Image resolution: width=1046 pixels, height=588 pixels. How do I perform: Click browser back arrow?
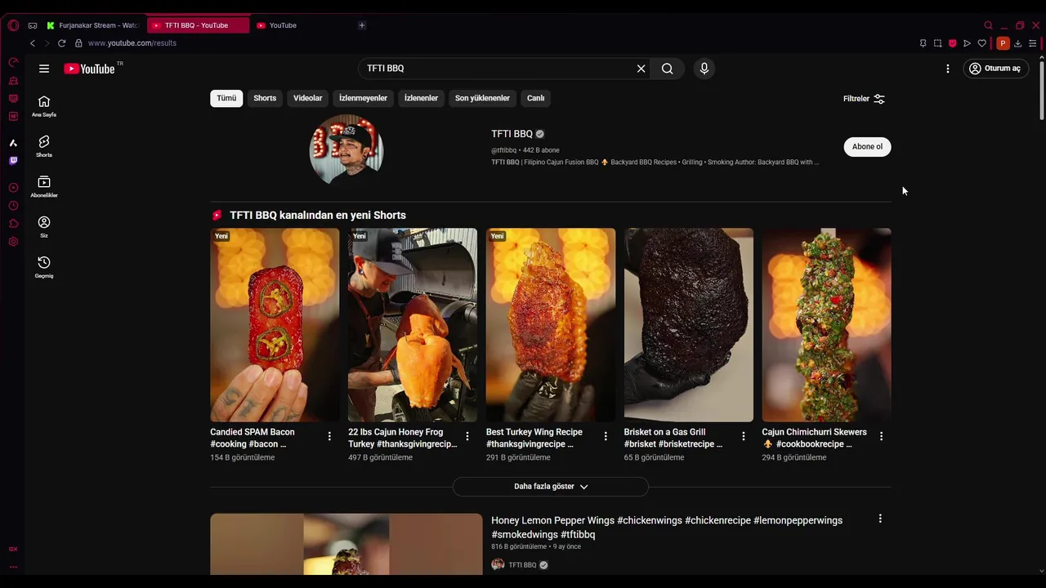coord(33,43)
